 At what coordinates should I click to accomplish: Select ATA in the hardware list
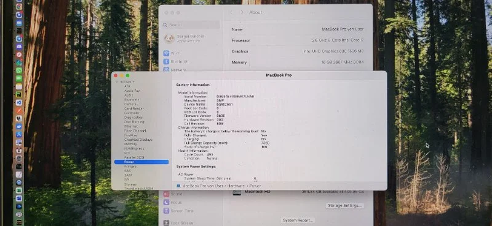pyautogui.click(x=127, y=86)
